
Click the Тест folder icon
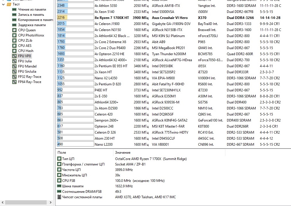click(9, 4)
